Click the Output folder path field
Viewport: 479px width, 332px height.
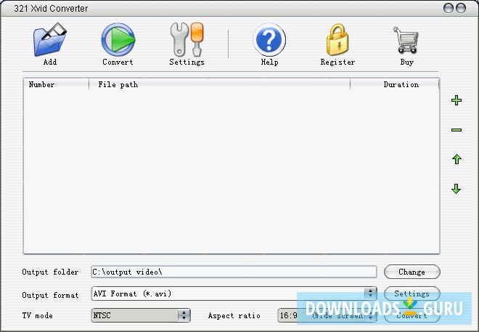[234, 272]
